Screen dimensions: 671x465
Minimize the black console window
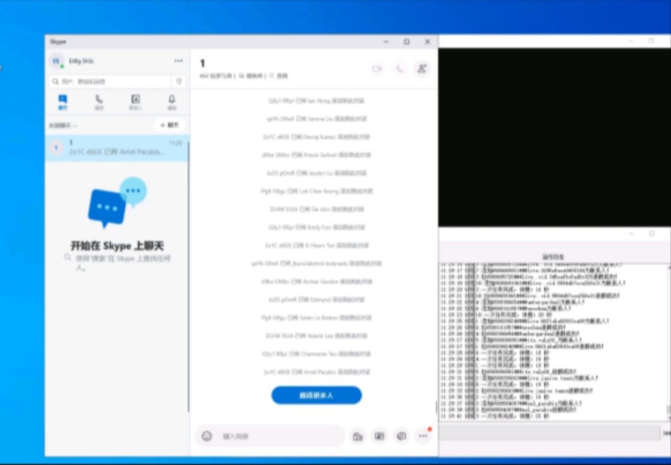(x=630, y=41)
